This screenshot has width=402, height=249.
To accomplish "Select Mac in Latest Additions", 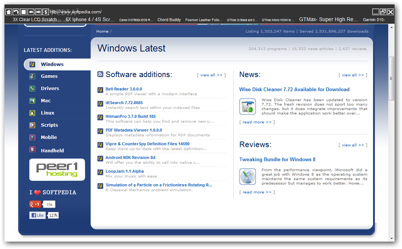I will (x=46, y=101).
